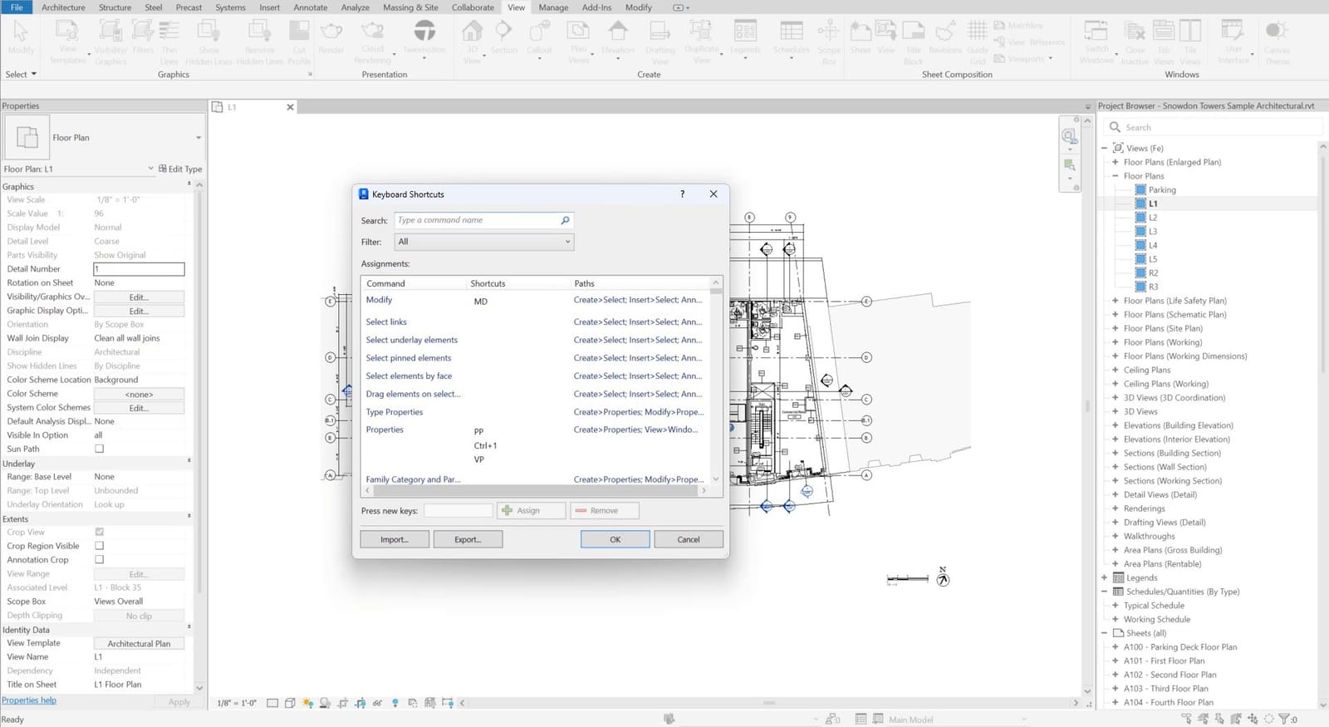
Task: Expand the Legends node in Project Browser
Action: pos(1105,577)
